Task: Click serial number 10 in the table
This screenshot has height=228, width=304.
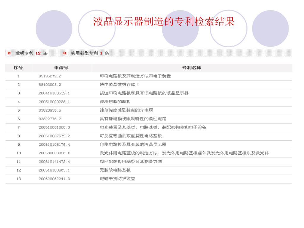Action: point(19,153)
